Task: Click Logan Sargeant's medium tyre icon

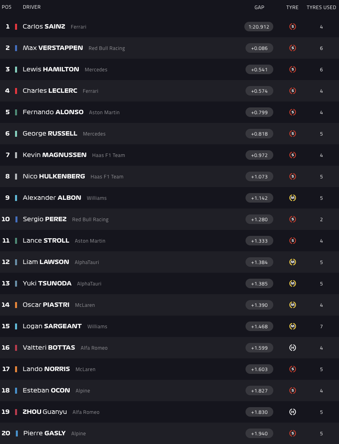Action: click(x=293, y=326)
